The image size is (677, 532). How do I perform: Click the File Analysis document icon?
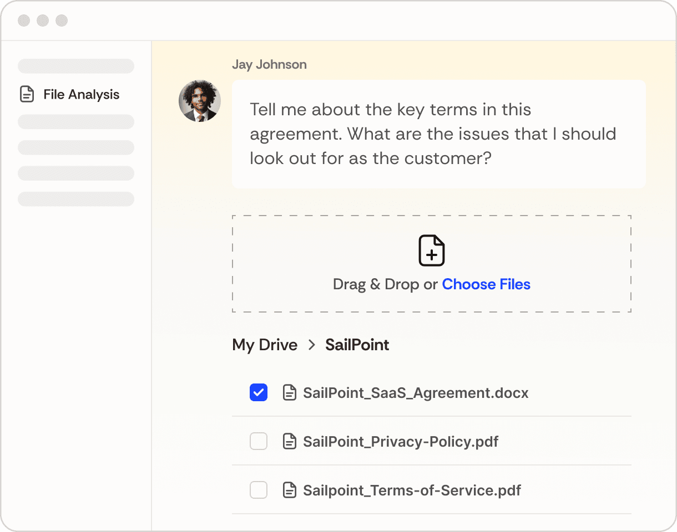pyautogui.click(x=27, y=94)
